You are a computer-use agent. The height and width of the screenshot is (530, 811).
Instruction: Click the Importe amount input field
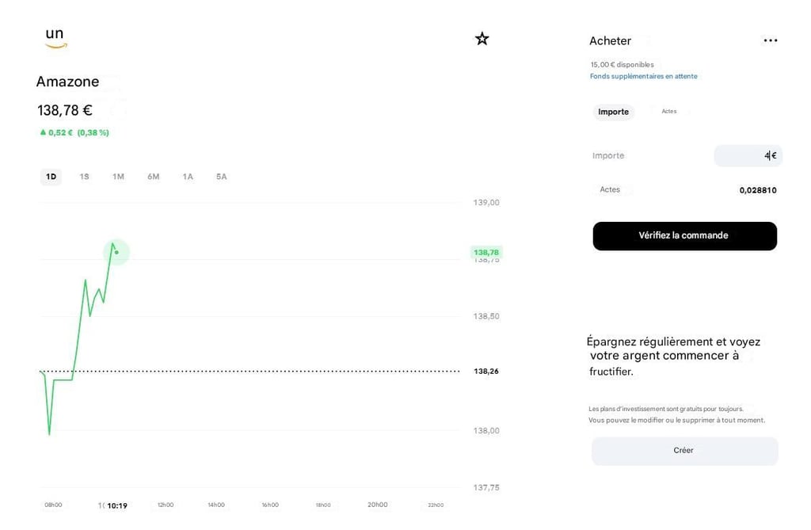(748, 155)
